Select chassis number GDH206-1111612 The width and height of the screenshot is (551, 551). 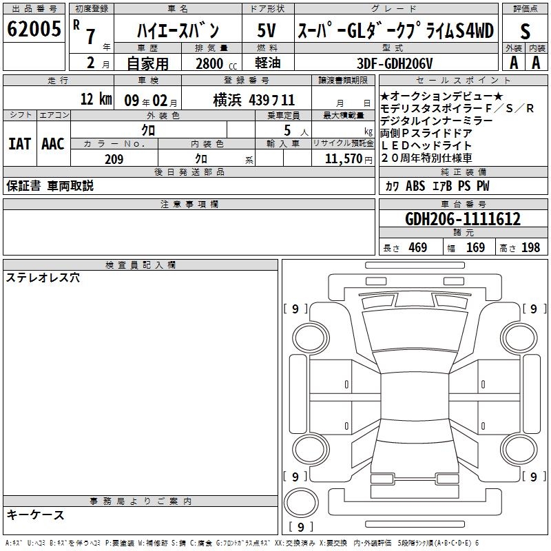[463, 220]
